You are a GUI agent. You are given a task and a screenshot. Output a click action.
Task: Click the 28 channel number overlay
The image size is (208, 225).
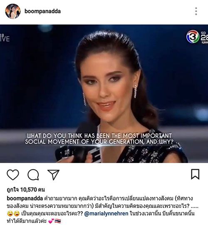click(204, 37)
